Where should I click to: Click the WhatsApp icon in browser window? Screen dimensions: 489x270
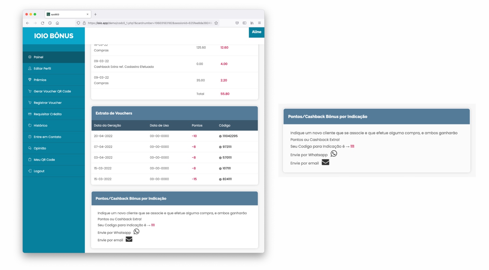coord(136,232)
